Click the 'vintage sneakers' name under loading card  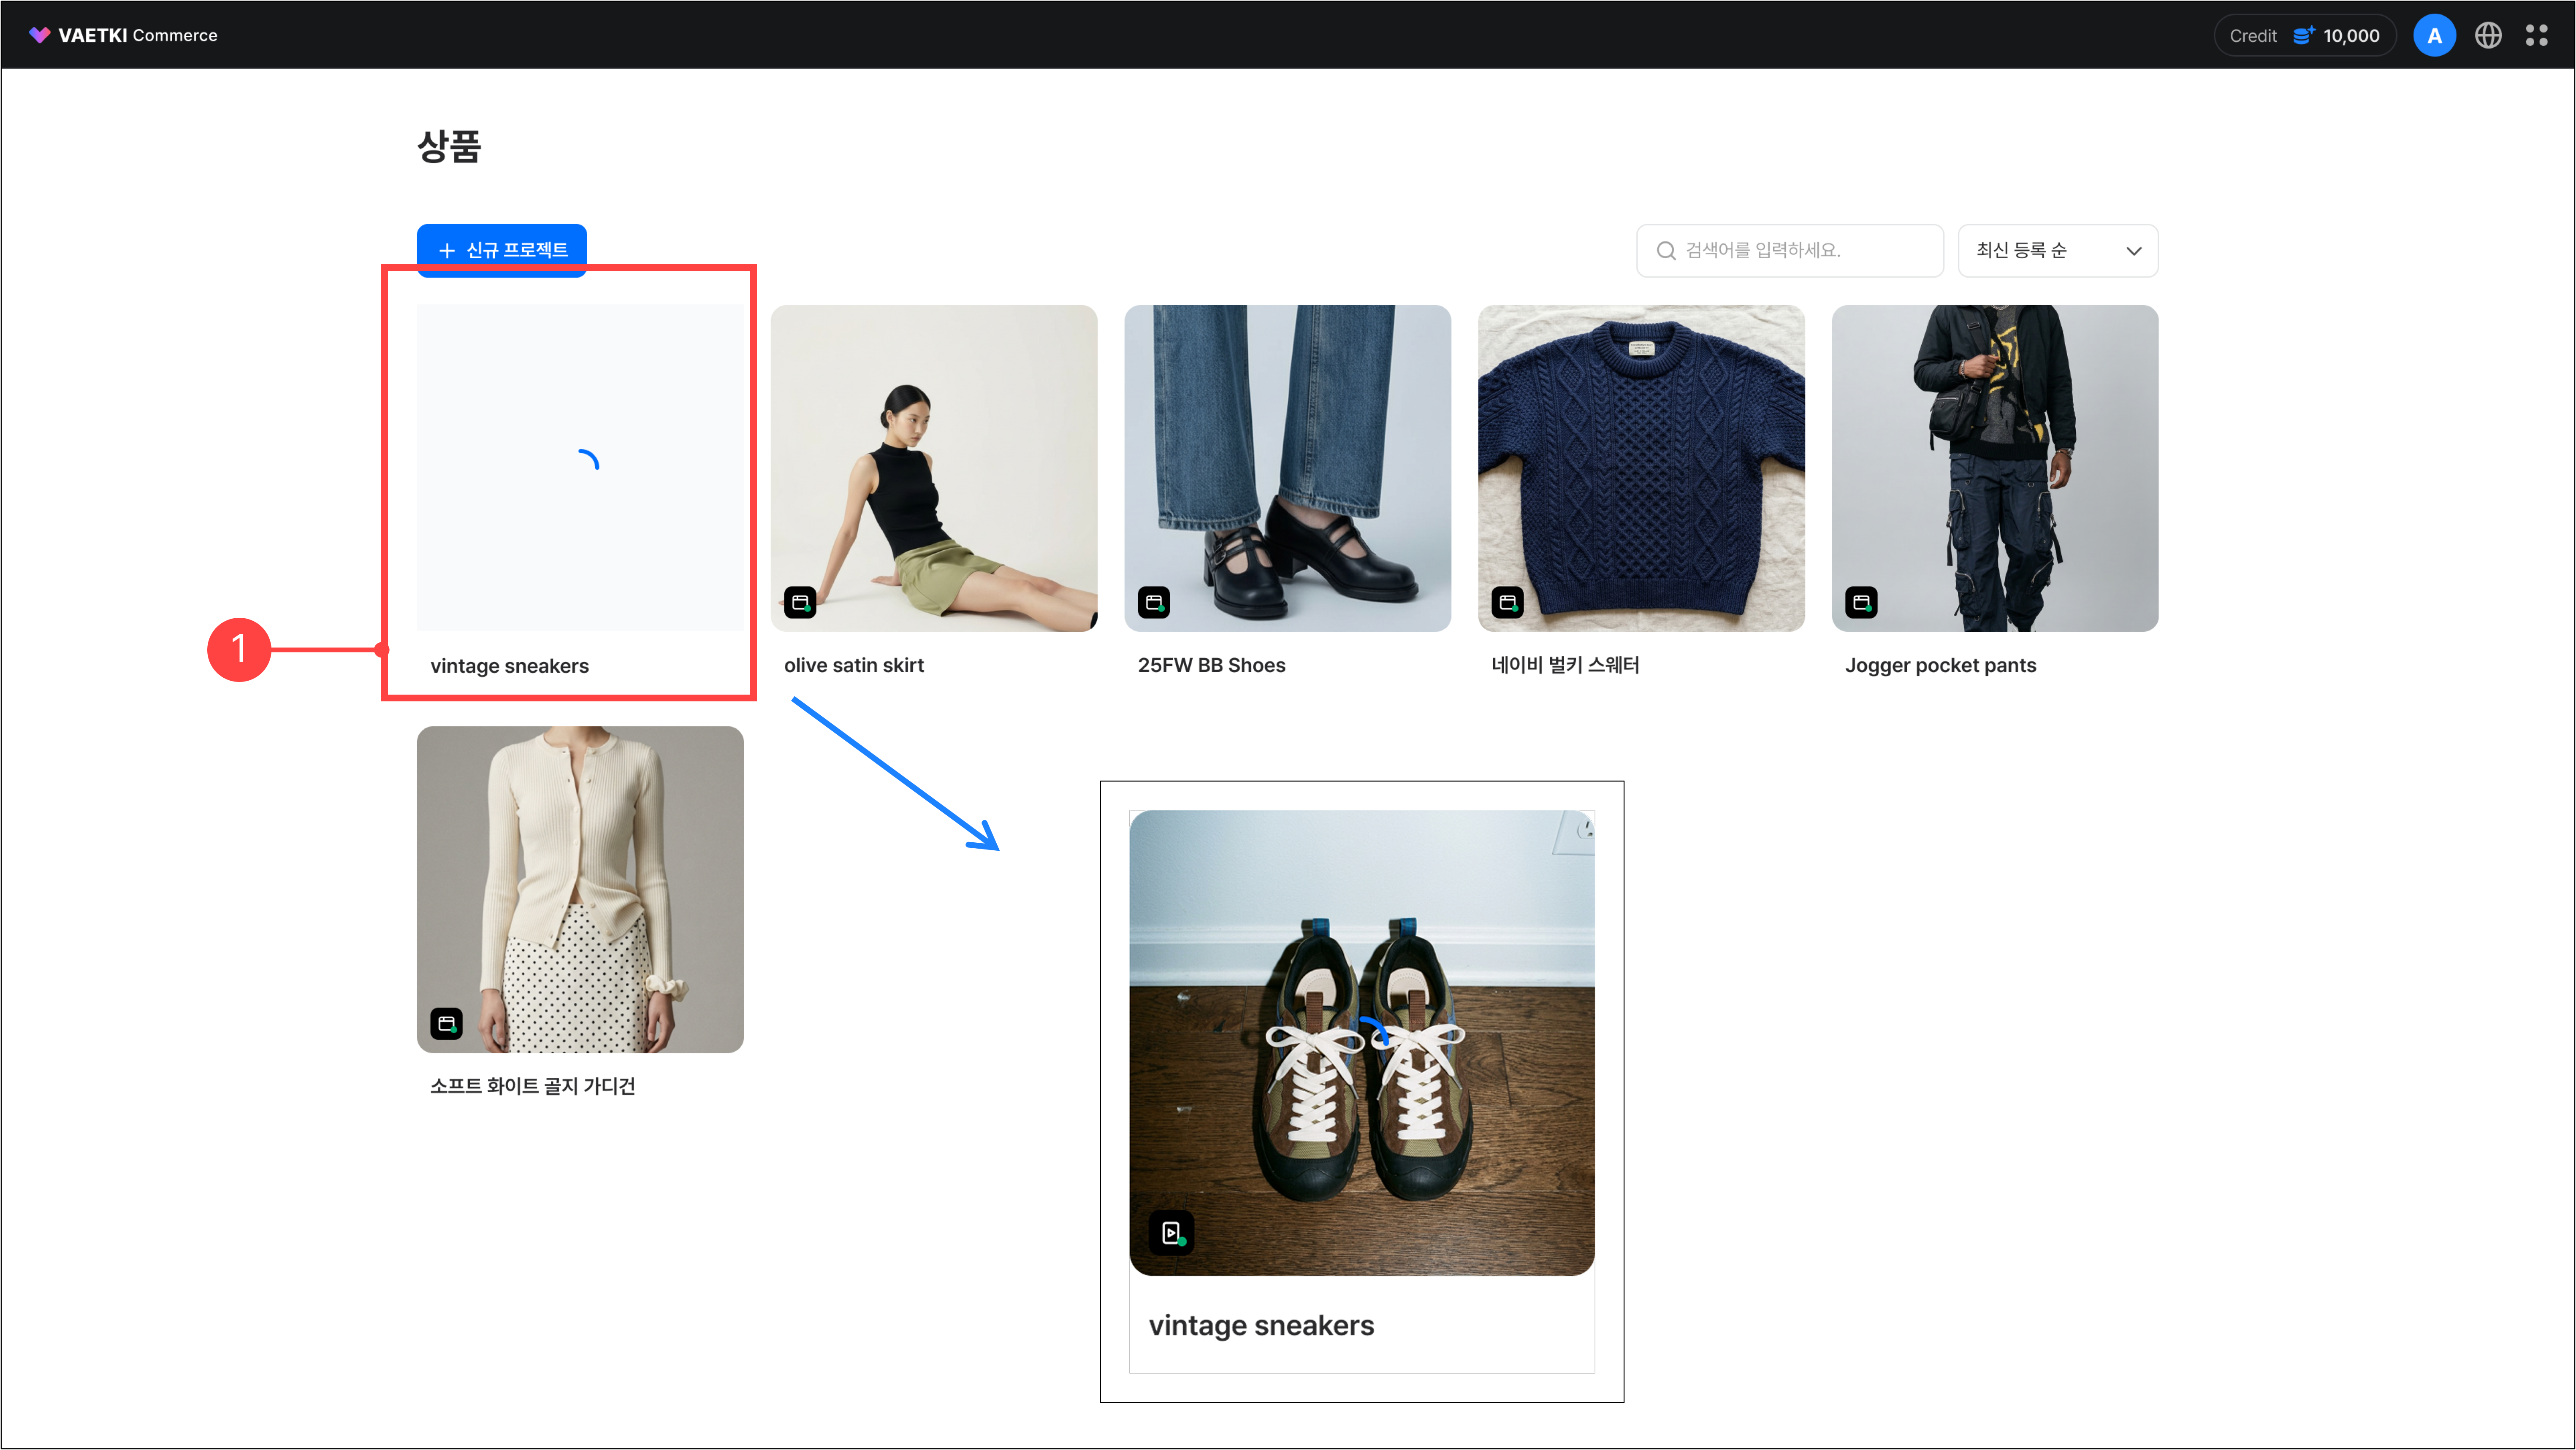click(510, 666)
